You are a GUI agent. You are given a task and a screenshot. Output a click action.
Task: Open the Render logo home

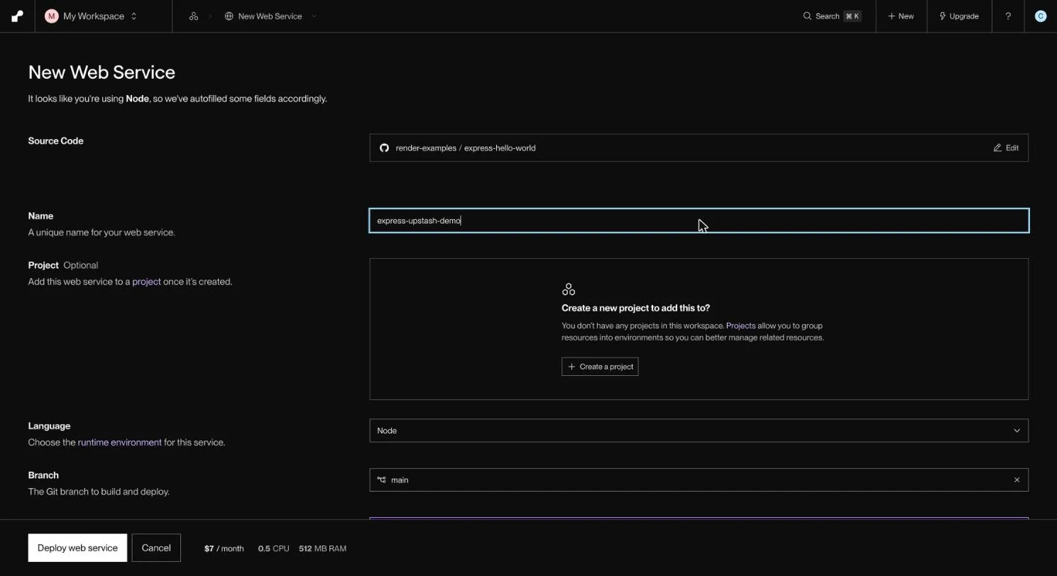[17, 16]
